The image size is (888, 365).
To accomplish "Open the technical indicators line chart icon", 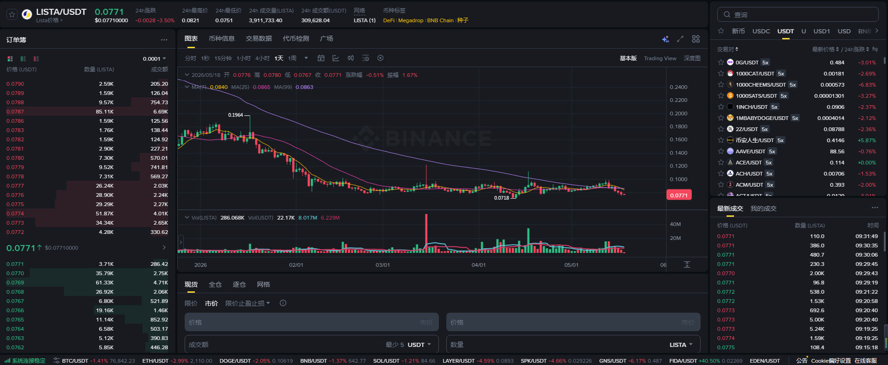I will coord(336,58).
